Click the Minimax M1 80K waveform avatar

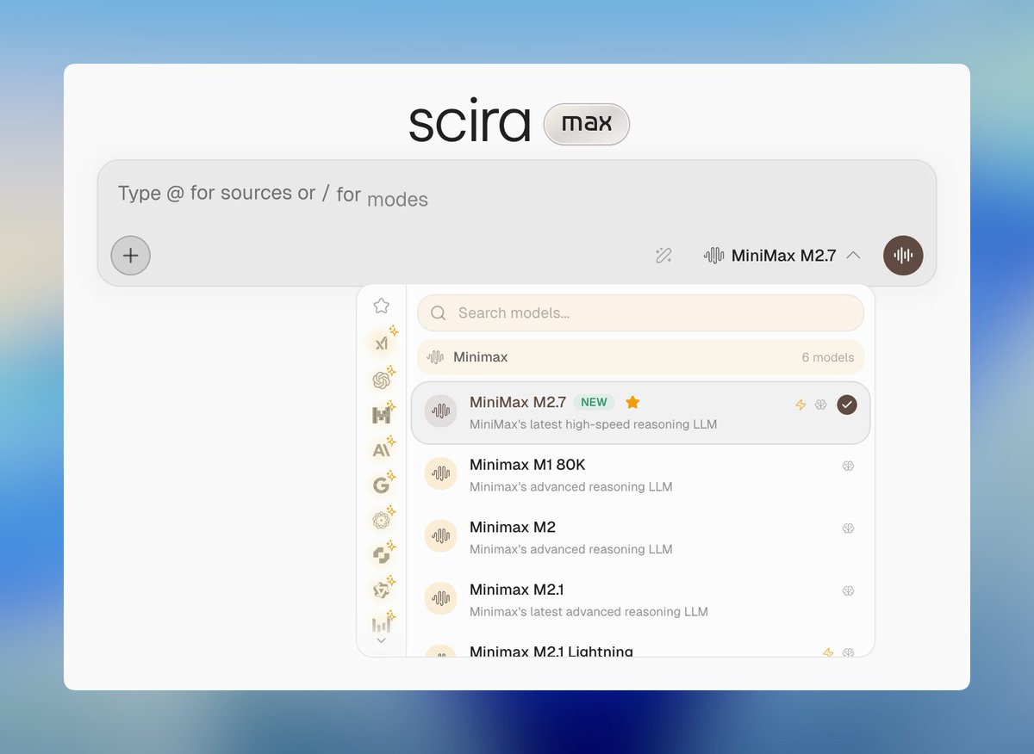pos(441,473)
